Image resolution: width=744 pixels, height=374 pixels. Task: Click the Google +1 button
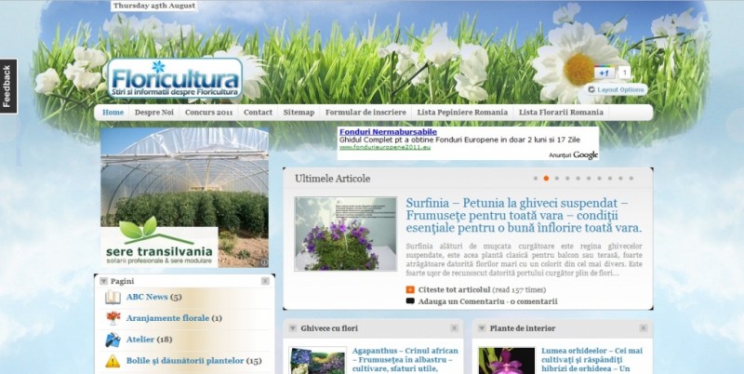point(604,73)
